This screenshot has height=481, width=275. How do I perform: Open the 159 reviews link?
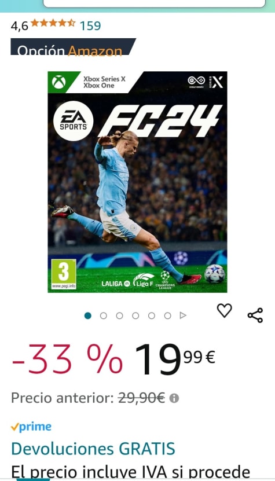point(90,26)
